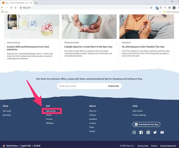Close the Etsy browser tab
Viewport: 179px width, 148px height.
click(31, 3)
